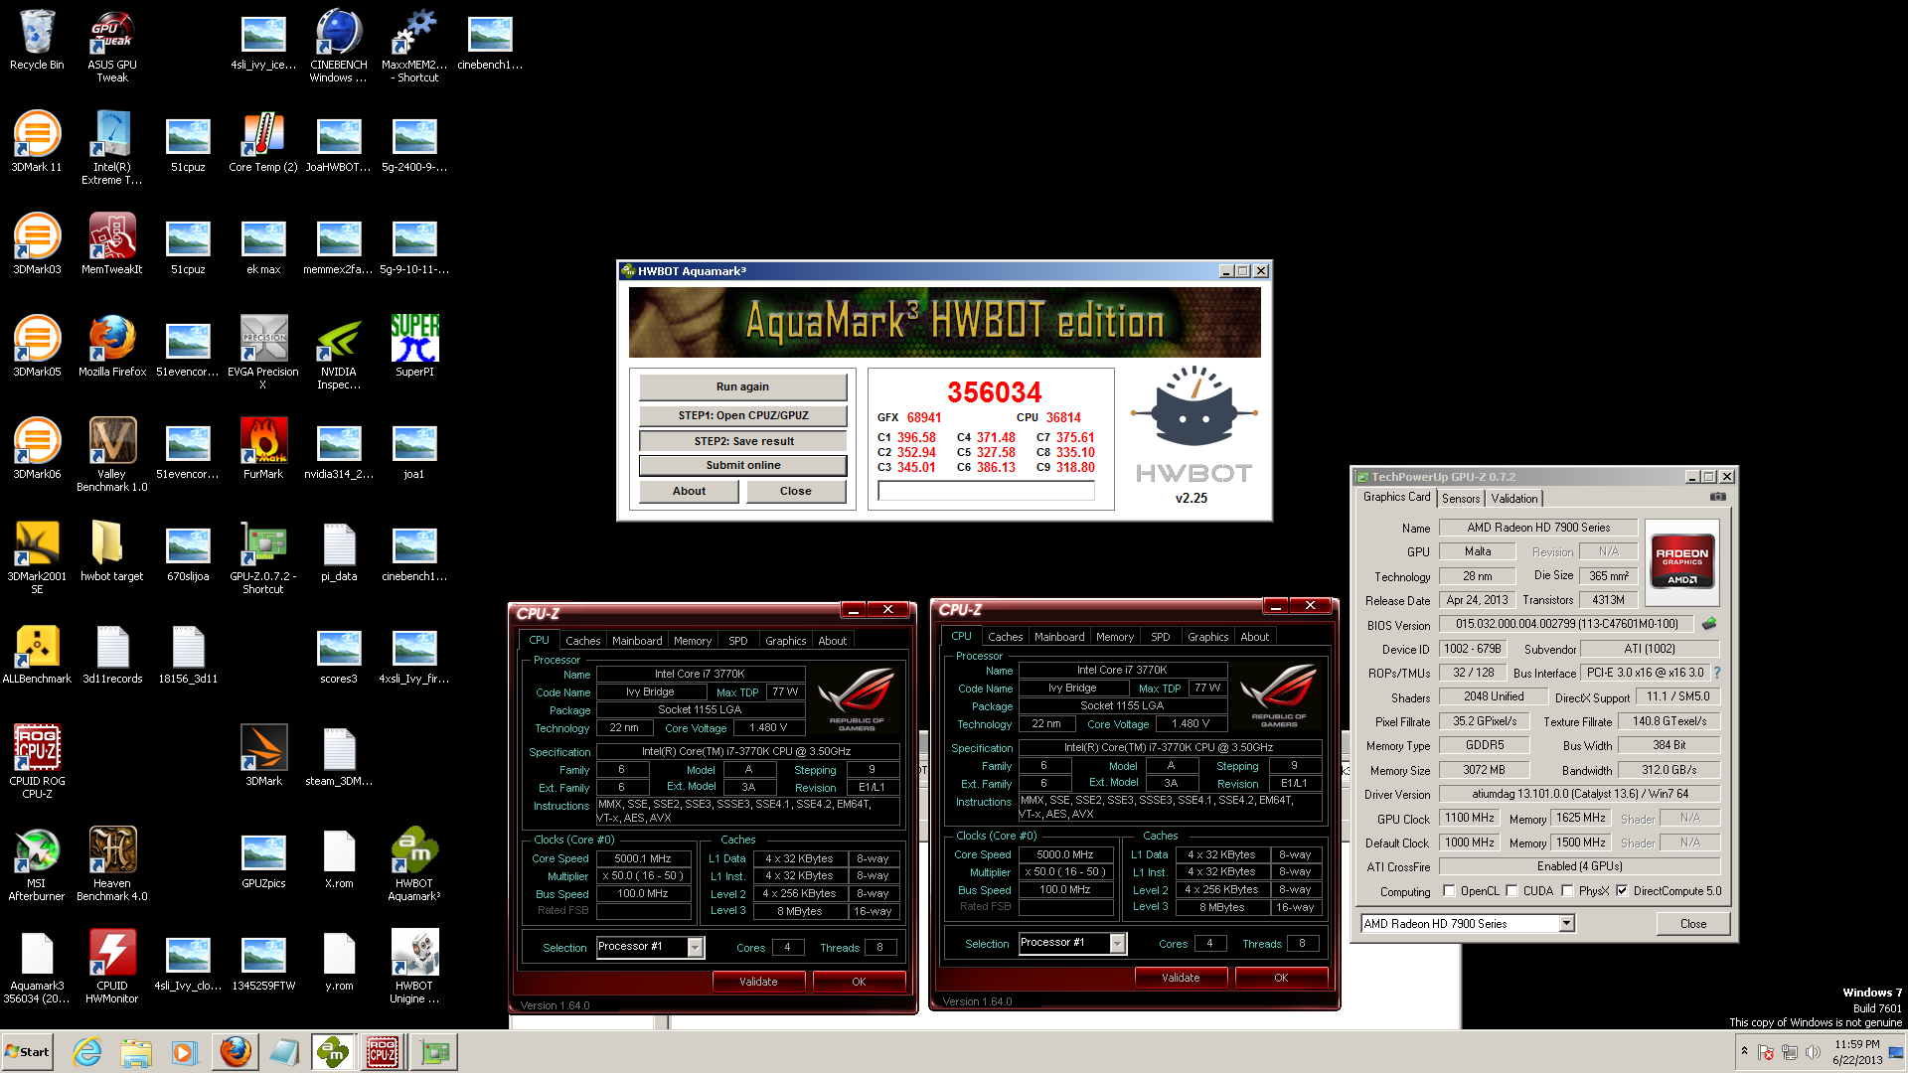Open the hwbot target folder
The image size is (1908, 1073).
tap(112, 551)
